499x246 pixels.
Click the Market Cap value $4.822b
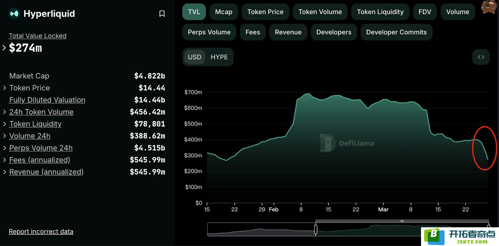click(x=149, y=76)
